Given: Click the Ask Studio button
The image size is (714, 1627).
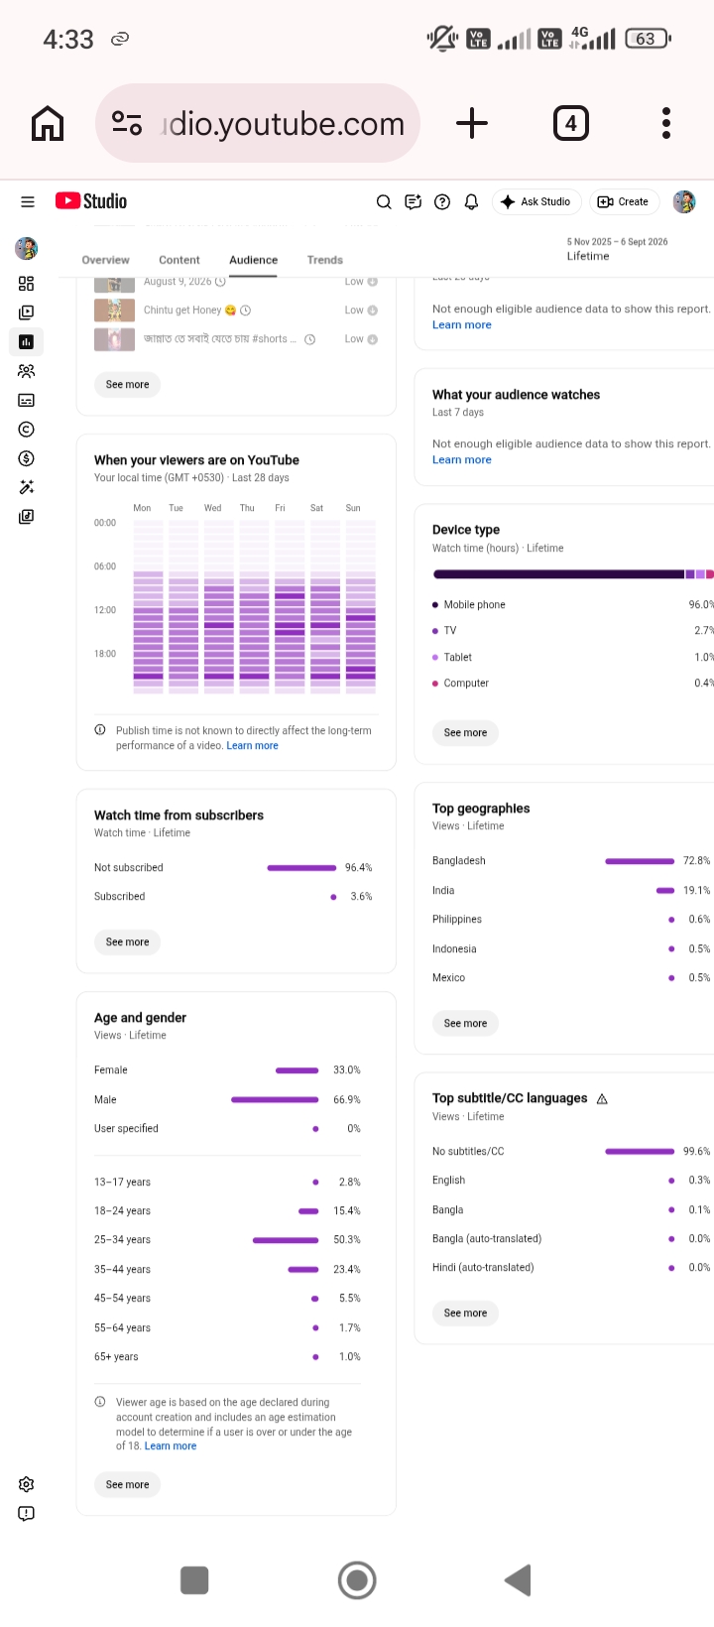Looking at the screenshot, I should tap(536, 201).
